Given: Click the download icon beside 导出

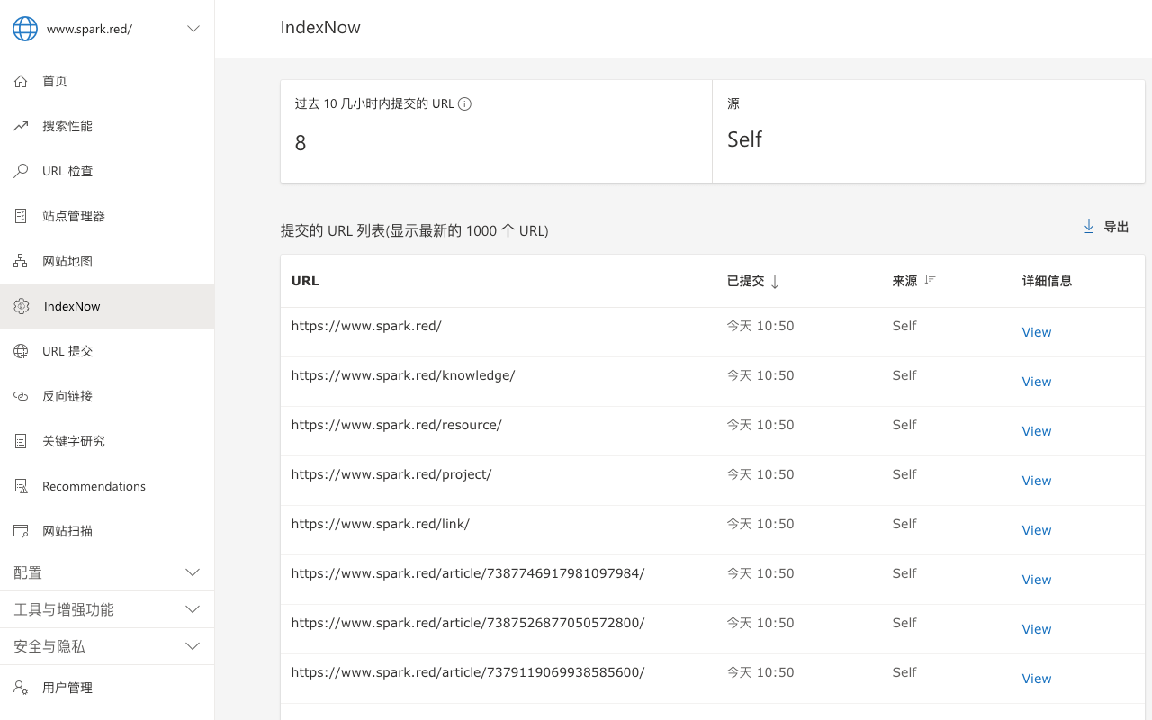Looking at the screenshot, I should [1088, 227].
